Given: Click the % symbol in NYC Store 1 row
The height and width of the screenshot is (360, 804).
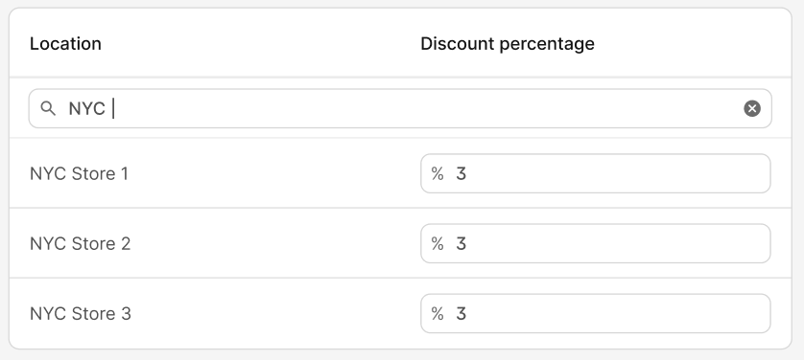Looking at the screenshot, I should coord(437,174).
